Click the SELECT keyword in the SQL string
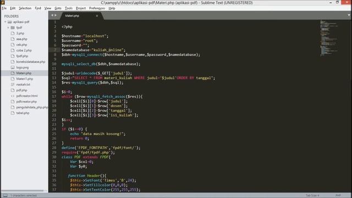 coord(81,78)
